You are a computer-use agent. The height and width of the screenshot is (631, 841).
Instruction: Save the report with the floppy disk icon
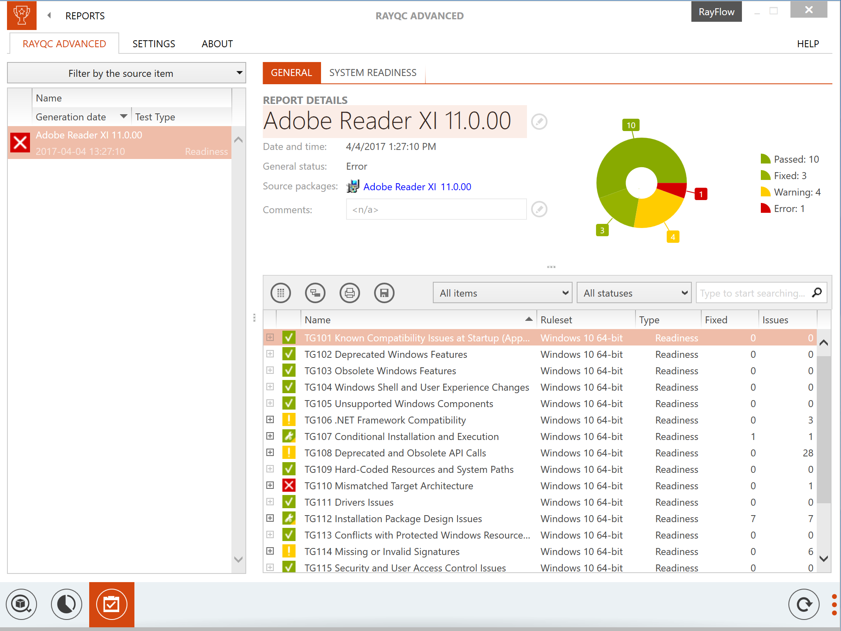[x=384, y=293]
